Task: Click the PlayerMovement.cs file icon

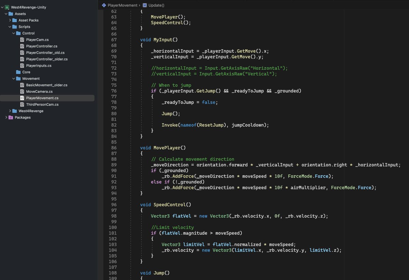Action: tap(22, 98)
